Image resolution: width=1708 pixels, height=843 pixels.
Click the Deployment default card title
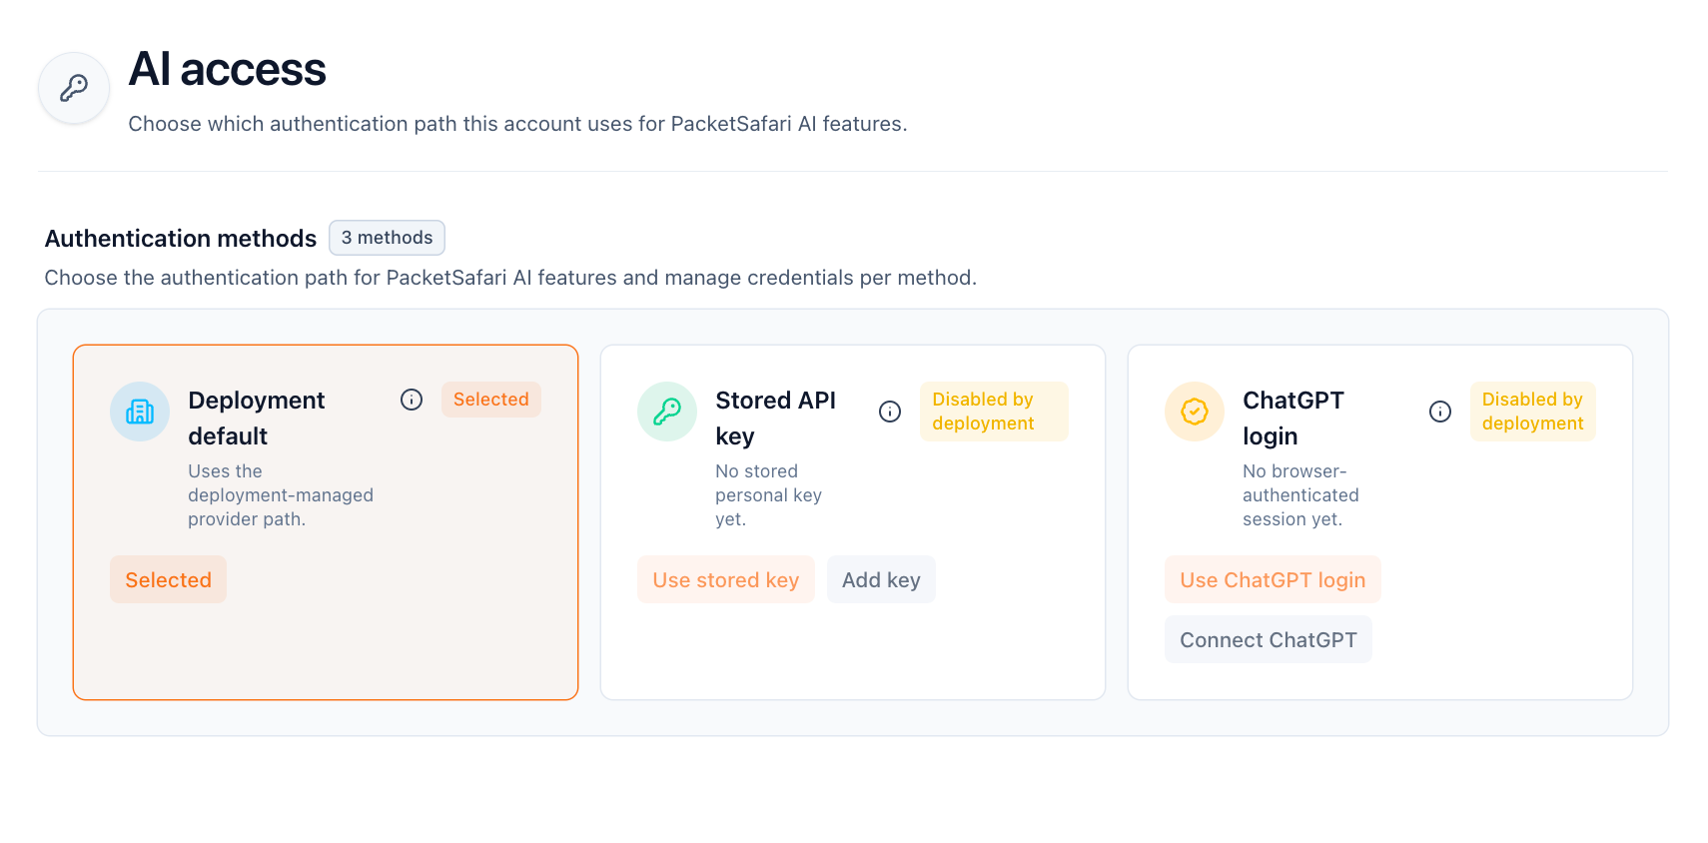pos(257,418)
